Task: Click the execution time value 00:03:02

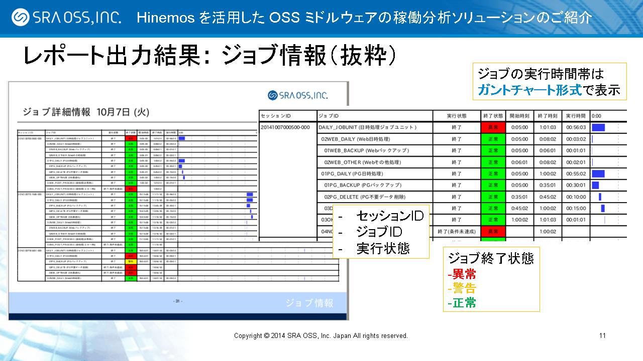Action: (x=576, y=139)
